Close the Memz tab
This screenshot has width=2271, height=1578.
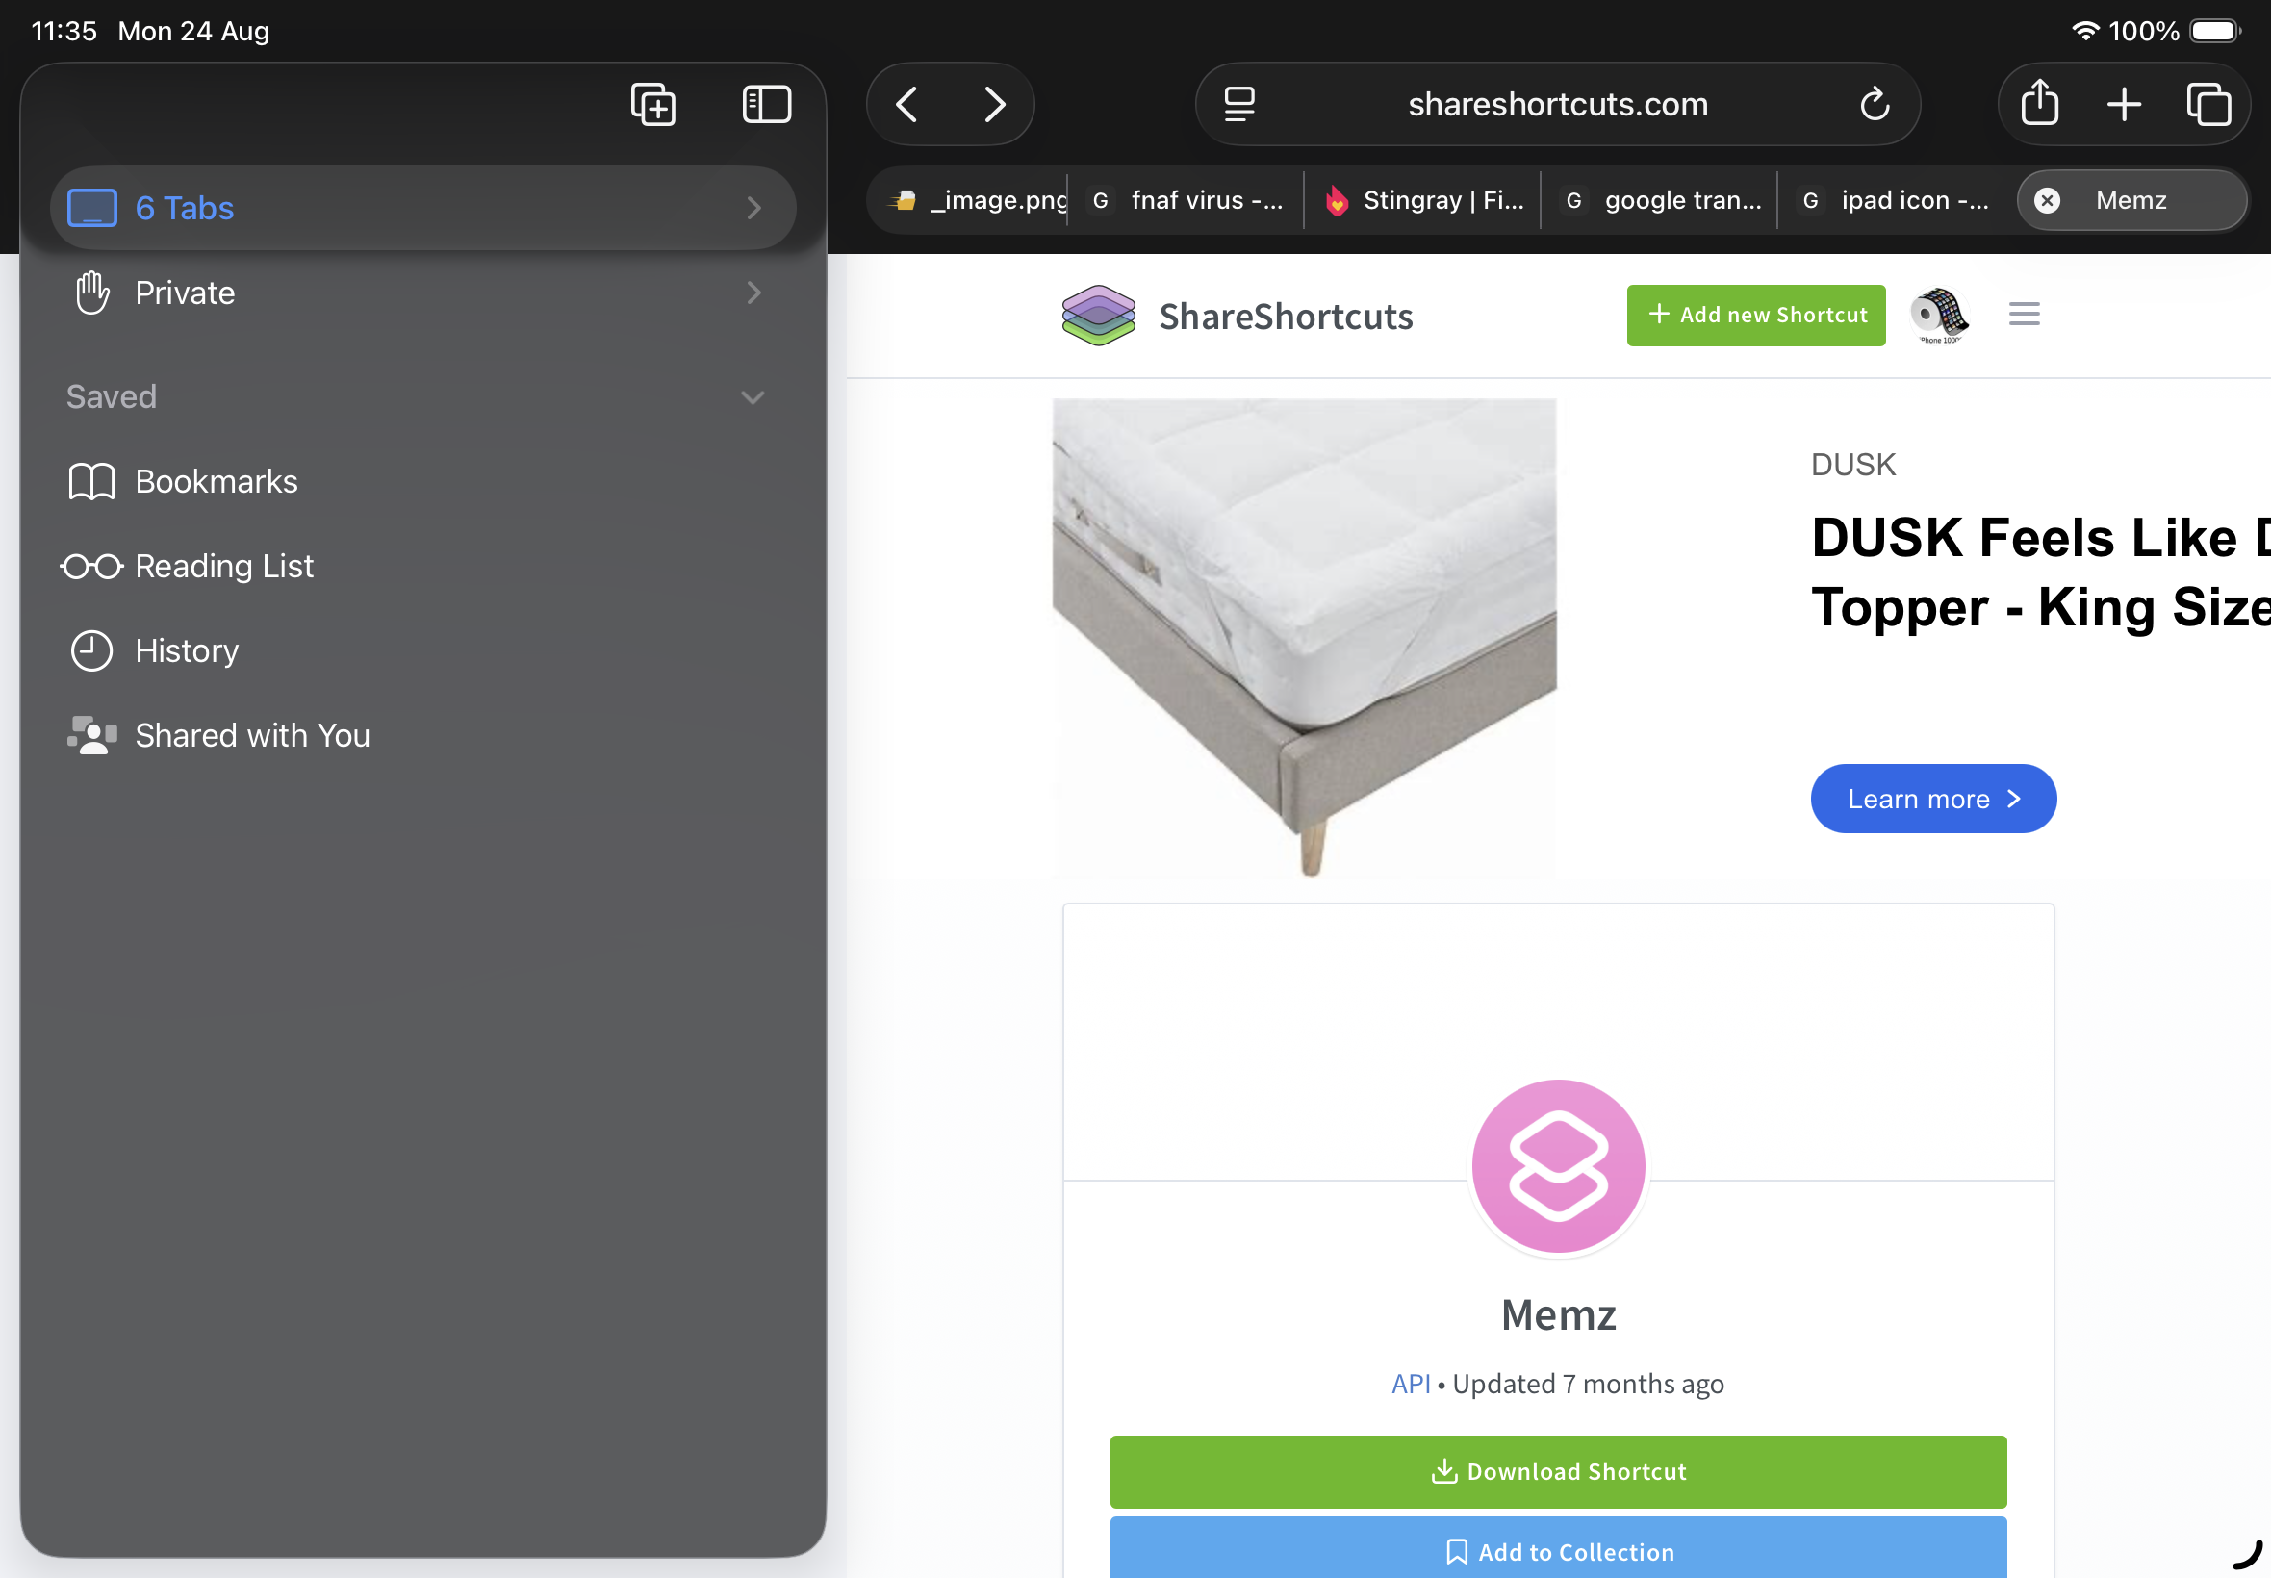click(2047, 201)
